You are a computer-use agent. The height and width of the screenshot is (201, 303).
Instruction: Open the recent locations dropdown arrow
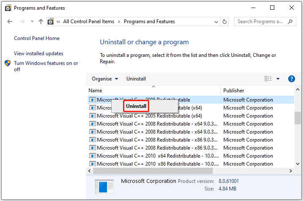(x=32, y=21)
